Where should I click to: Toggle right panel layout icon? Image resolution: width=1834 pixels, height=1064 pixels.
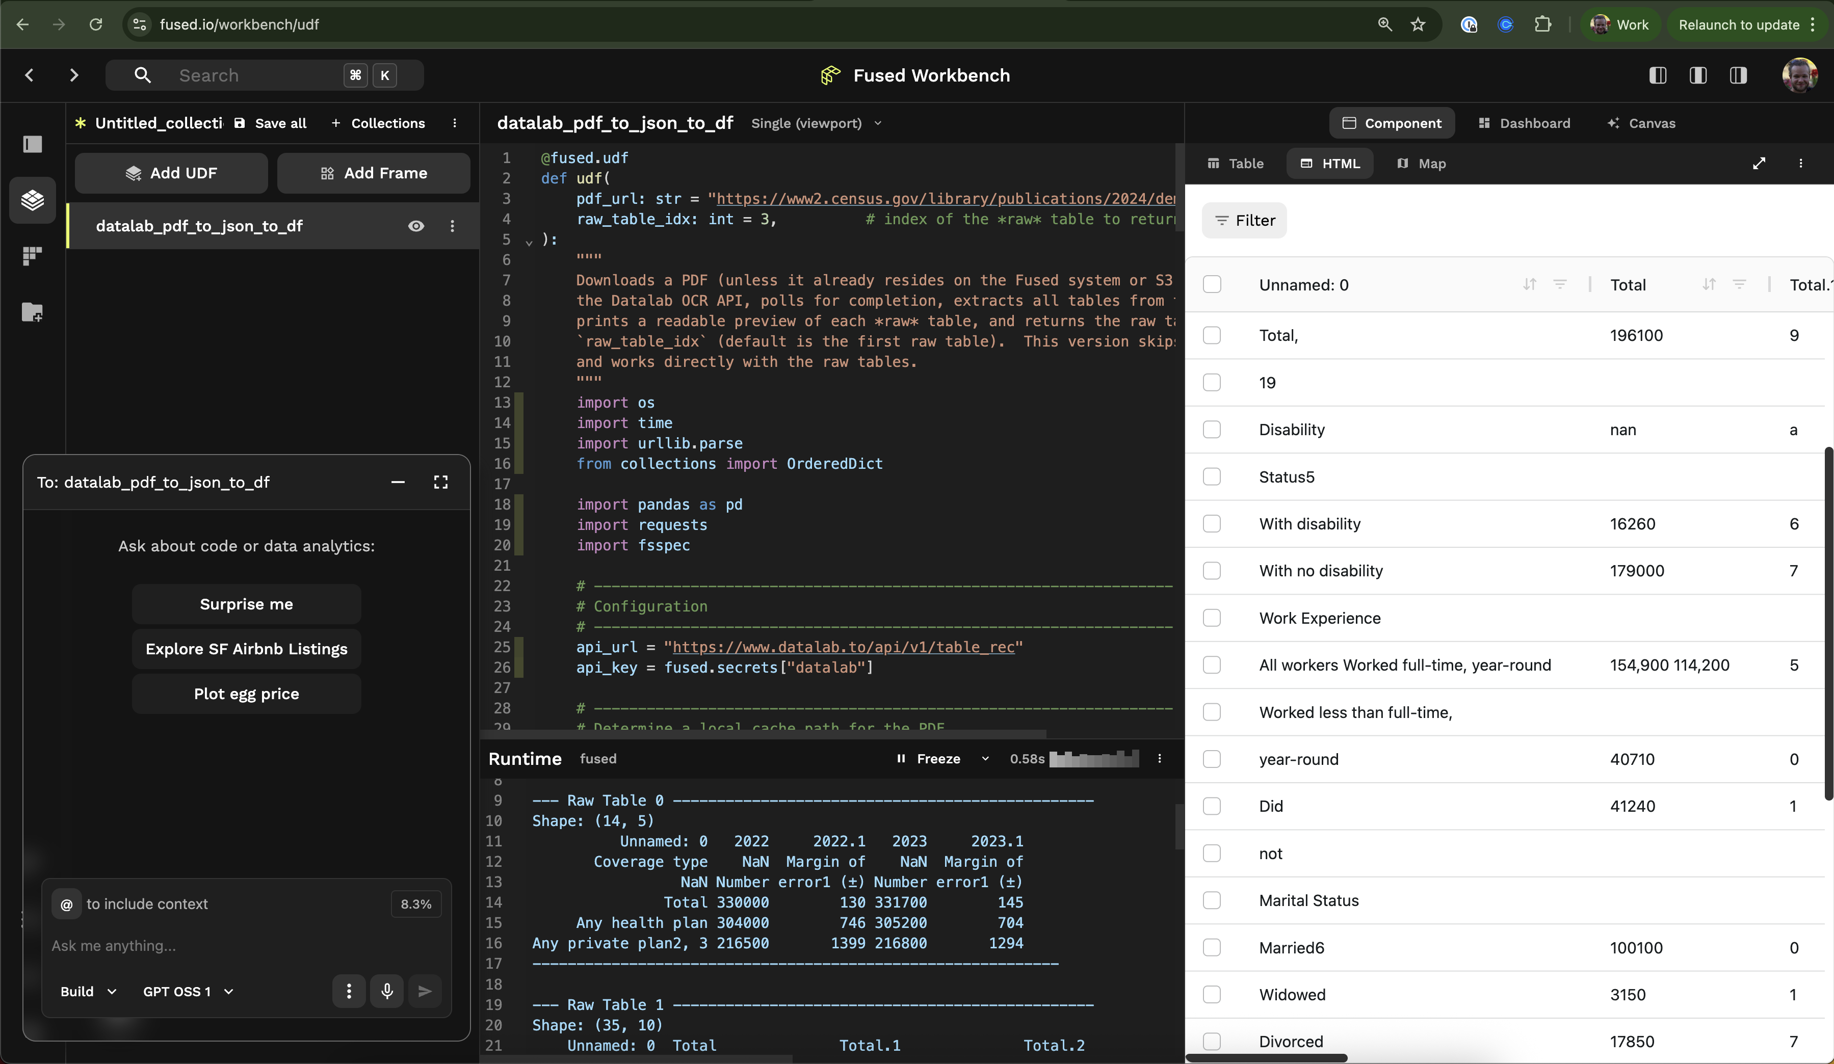click(1738, 75)
